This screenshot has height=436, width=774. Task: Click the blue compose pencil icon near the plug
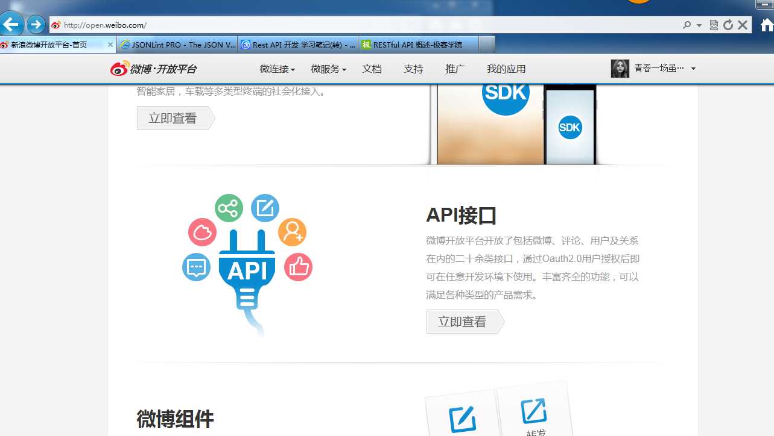(x=265, y=208)
